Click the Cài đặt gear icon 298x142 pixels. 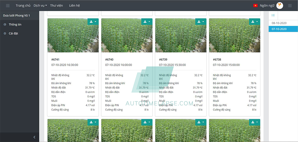[5, 34]
